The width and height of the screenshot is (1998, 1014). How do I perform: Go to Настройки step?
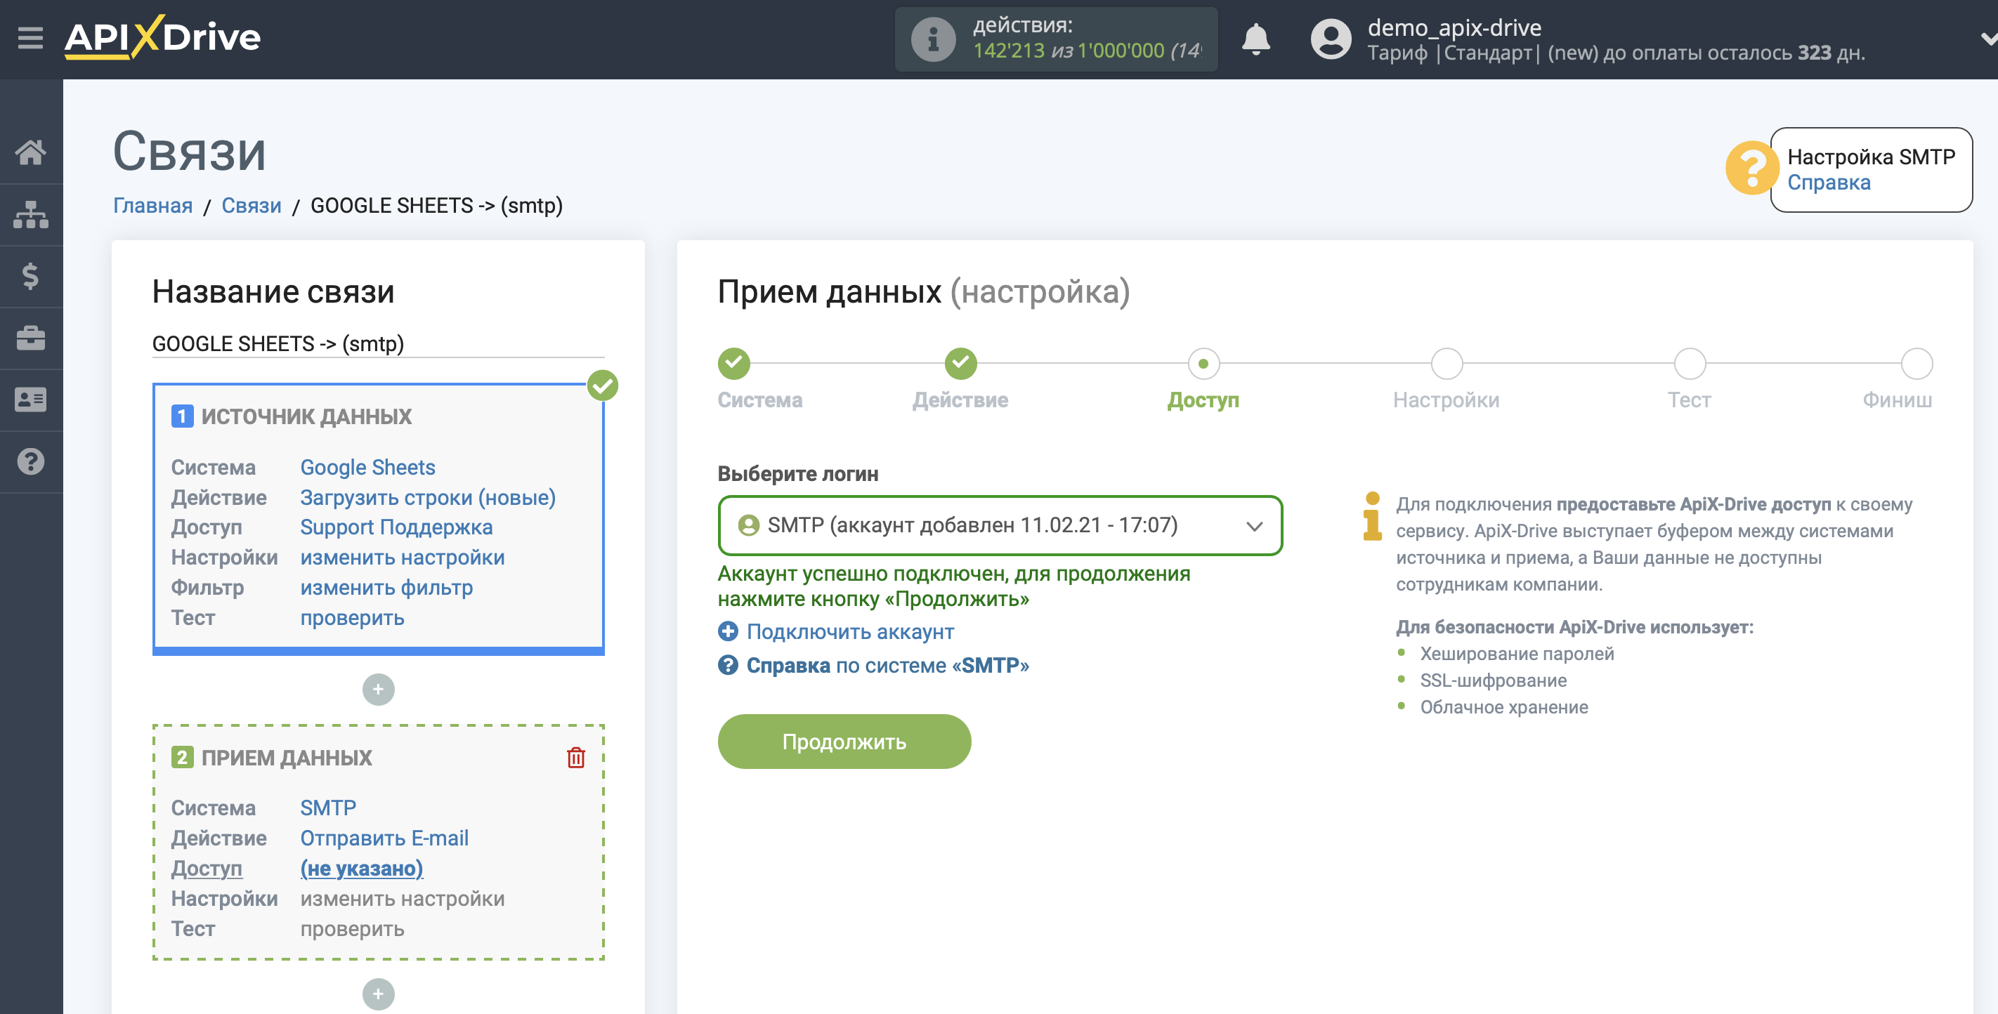point(1447,364)
